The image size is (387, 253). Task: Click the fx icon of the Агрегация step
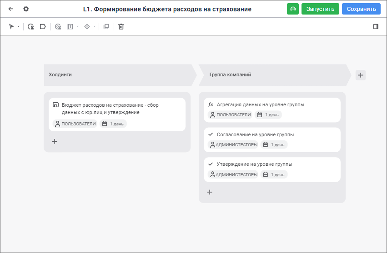coord(211,104)
